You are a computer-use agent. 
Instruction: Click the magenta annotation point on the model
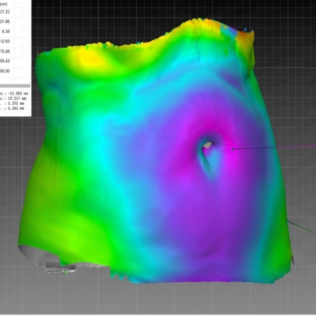click(x=233, y=149)
